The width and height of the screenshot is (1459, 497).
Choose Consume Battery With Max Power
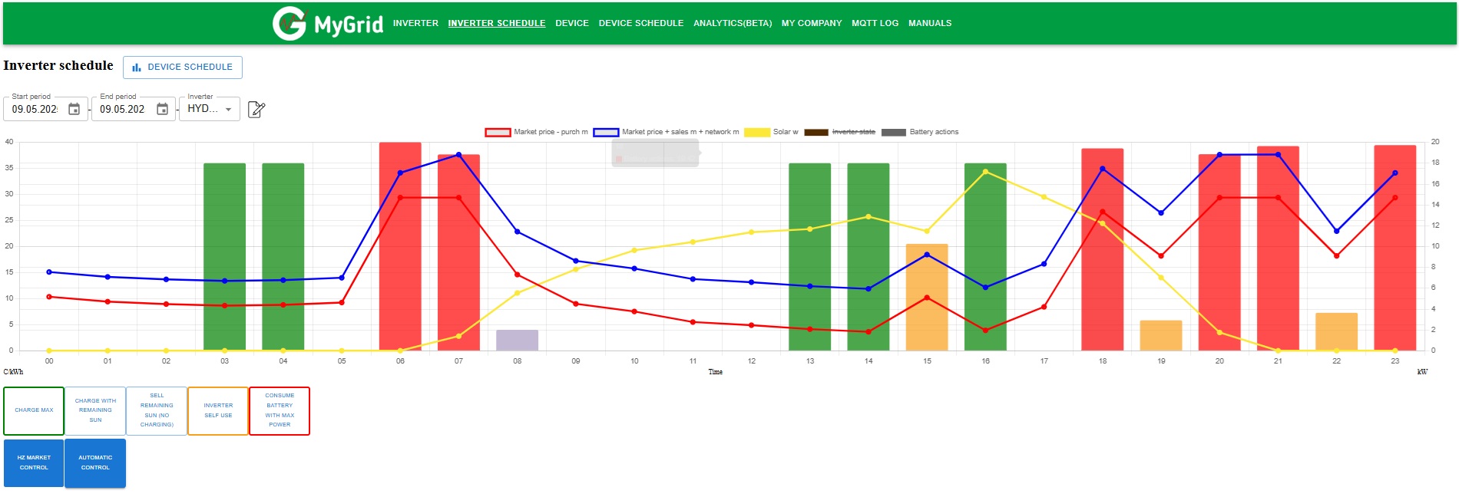click(x=280, y=410)
